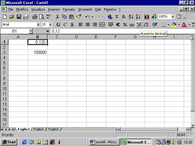
Task: Open Office Assistant help icon
Action: tap(179, 17)
